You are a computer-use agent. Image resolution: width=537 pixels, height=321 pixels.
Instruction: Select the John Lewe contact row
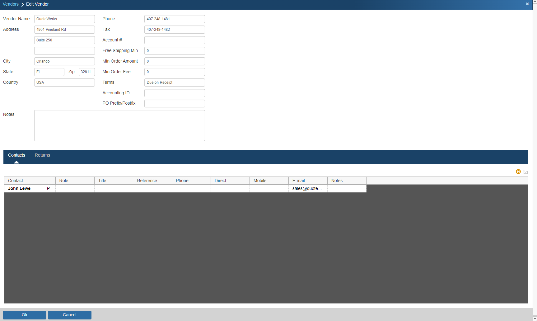19,188
